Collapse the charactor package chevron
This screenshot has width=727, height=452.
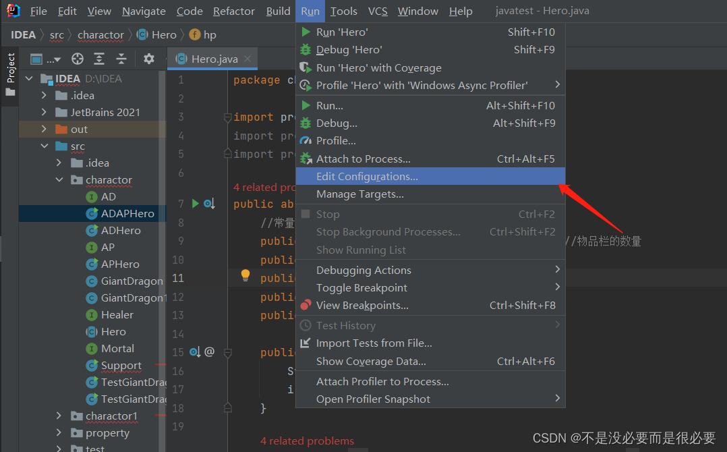point(59,179)
